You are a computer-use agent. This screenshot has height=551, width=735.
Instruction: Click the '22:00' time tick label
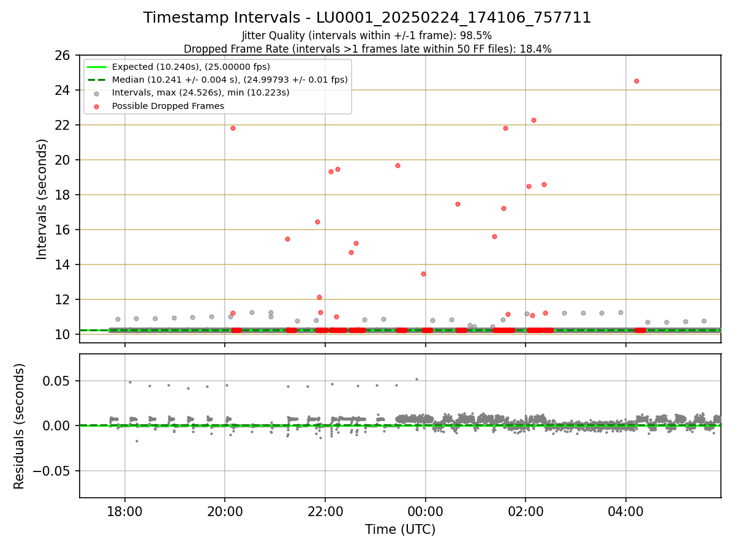click(x=325, y=511)
